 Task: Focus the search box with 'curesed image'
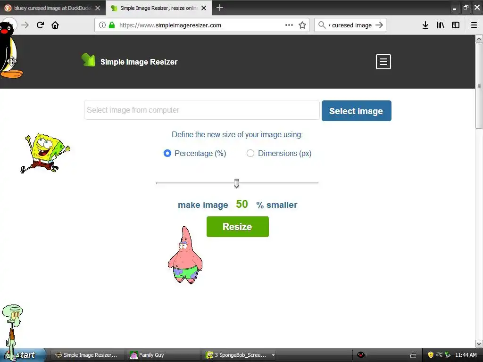(351, 25)
